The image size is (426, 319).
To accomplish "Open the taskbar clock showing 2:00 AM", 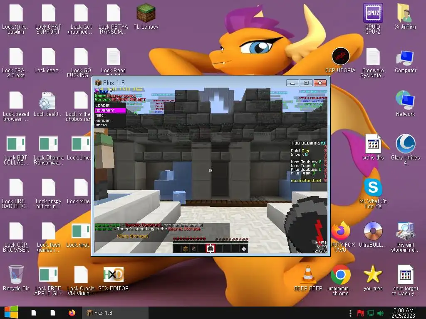I will pyautogui.click(x=403, y=313).
